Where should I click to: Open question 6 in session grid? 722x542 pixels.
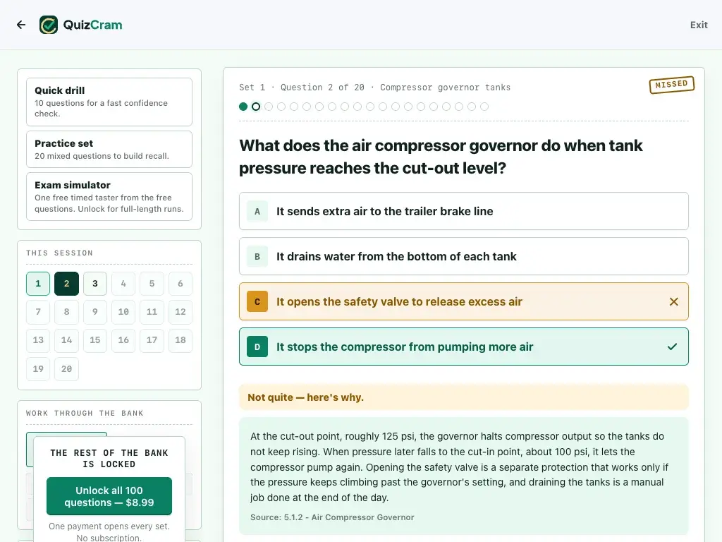pyautogui.click(x=180, y=284)
